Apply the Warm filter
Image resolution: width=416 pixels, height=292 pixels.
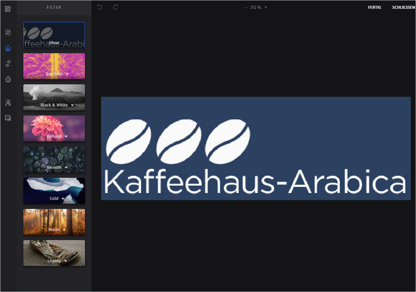coord(54,222)
